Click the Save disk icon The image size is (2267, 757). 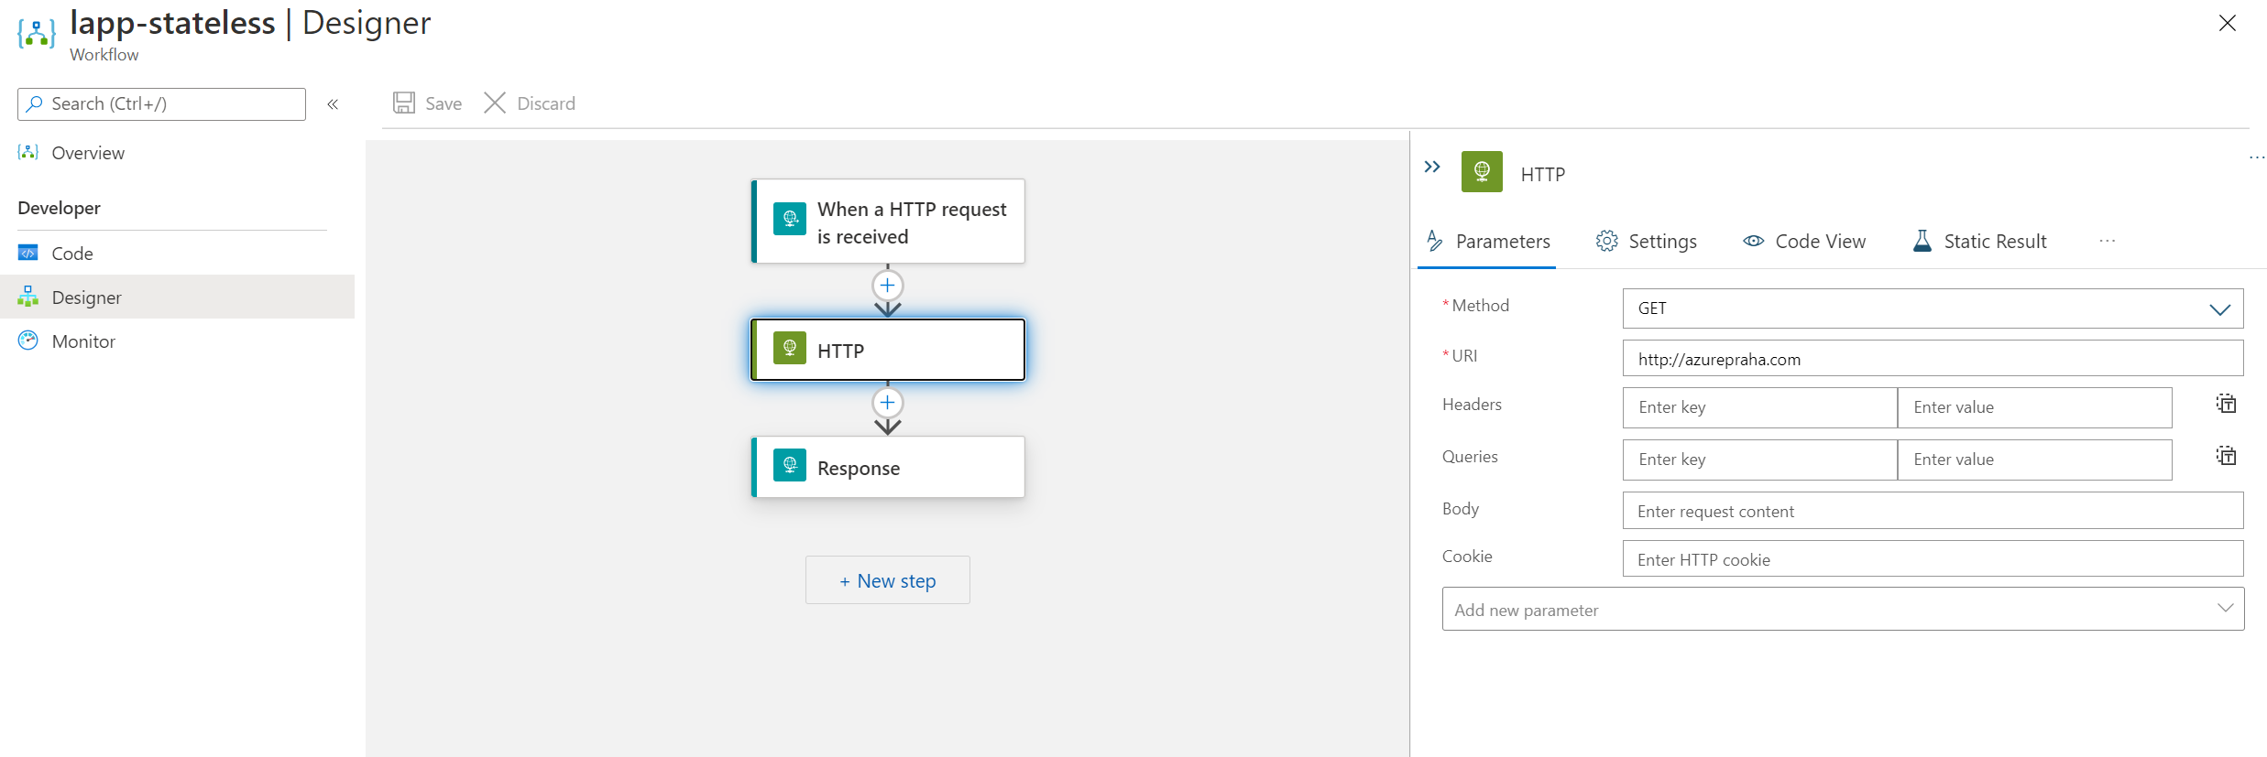pos(404,103)
